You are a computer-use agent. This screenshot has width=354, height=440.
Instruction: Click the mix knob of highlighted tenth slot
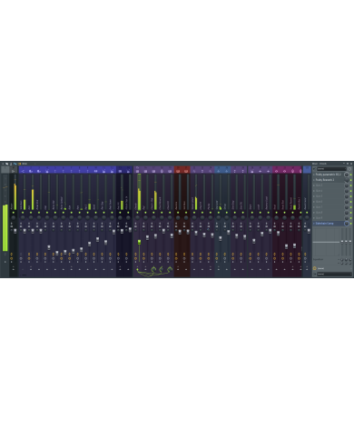pos(347,224)
